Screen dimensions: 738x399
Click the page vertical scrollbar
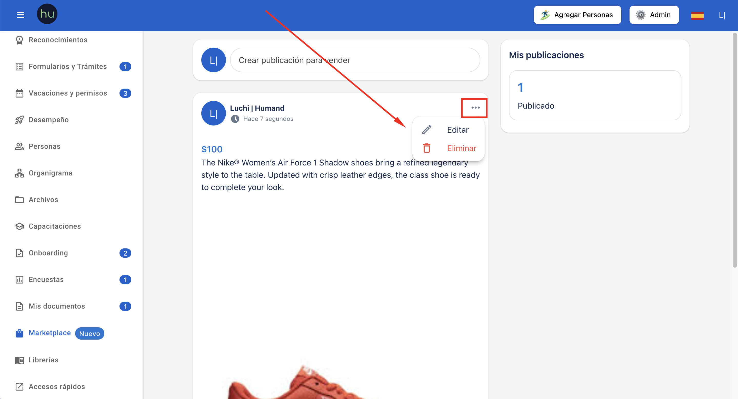pos(735,150)
